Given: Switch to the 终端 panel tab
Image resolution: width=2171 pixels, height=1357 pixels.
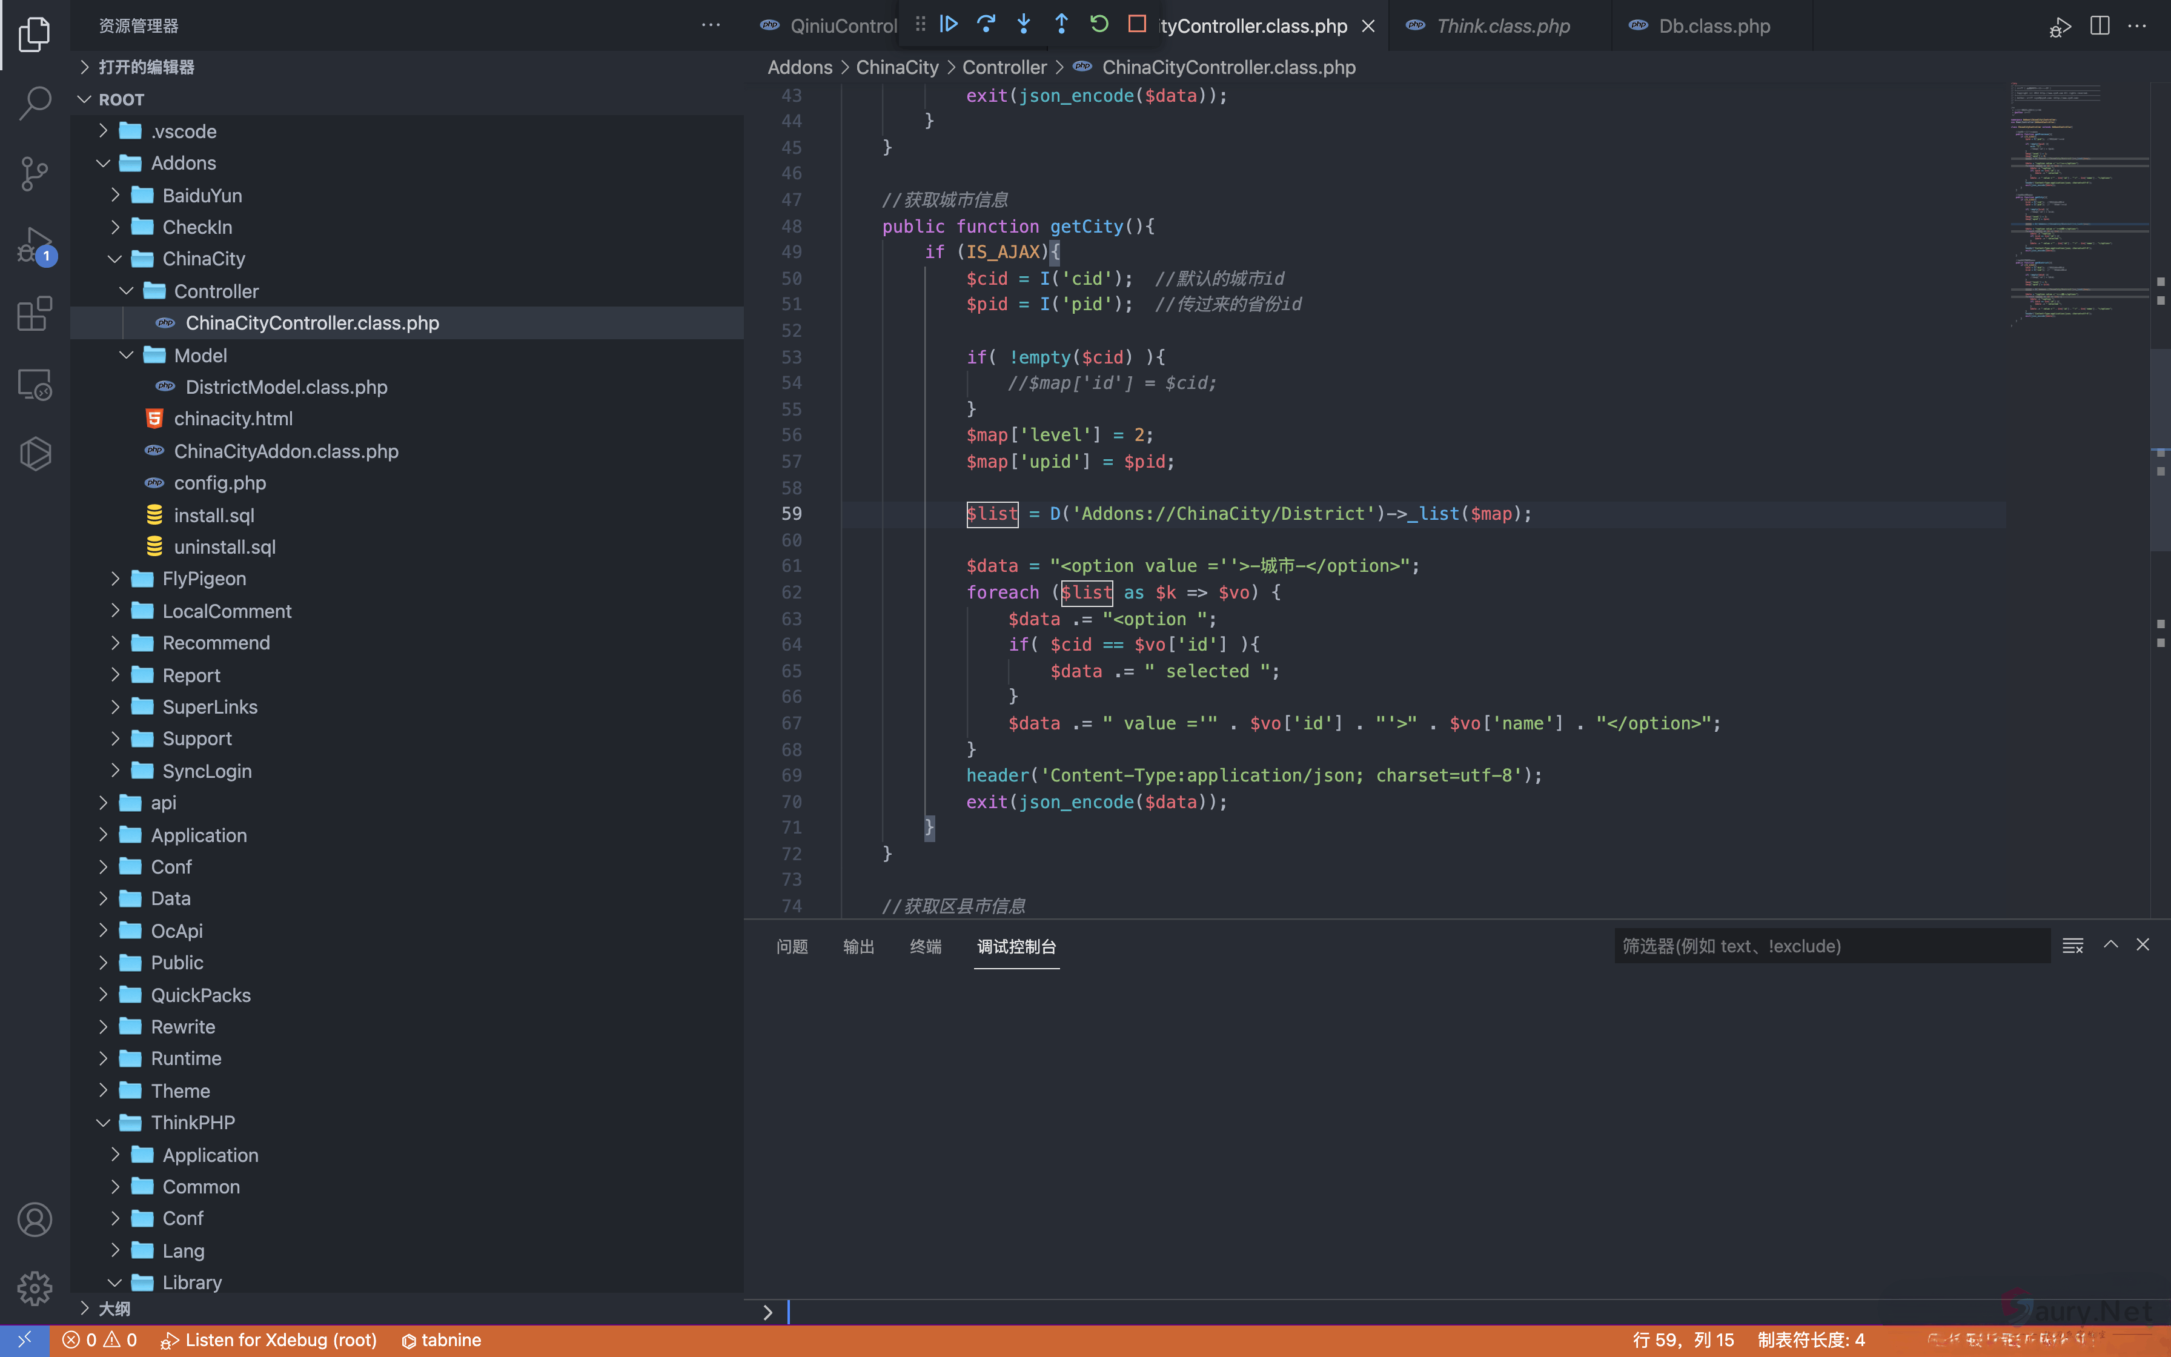Looking at the screenshot, I should click(925, 947).
